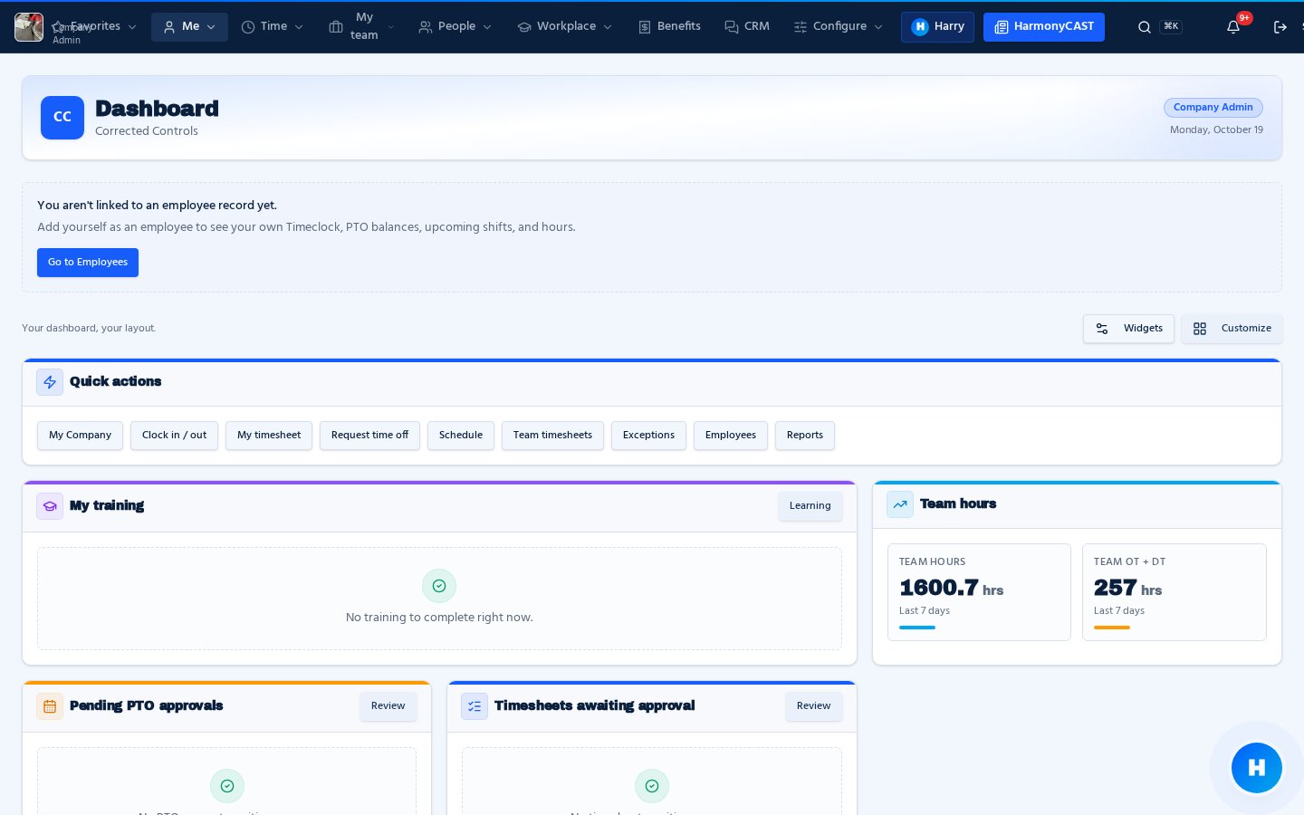Image resolution: width=1304 pixels, height=815 pixels.
Task: Open the CRM page
Action: click(x=747, y=26)
